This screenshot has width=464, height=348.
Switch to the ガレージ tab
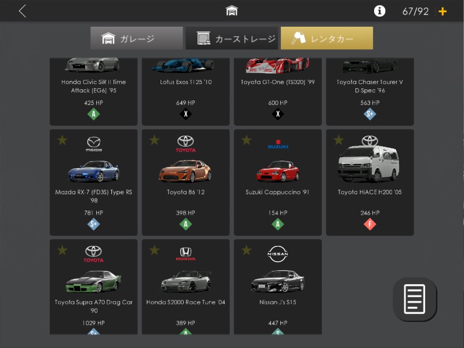tap(136, 38)
